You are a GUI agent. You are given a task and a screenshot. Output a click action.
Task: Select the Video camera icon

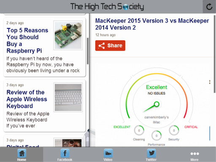click(x=108, y=153)
